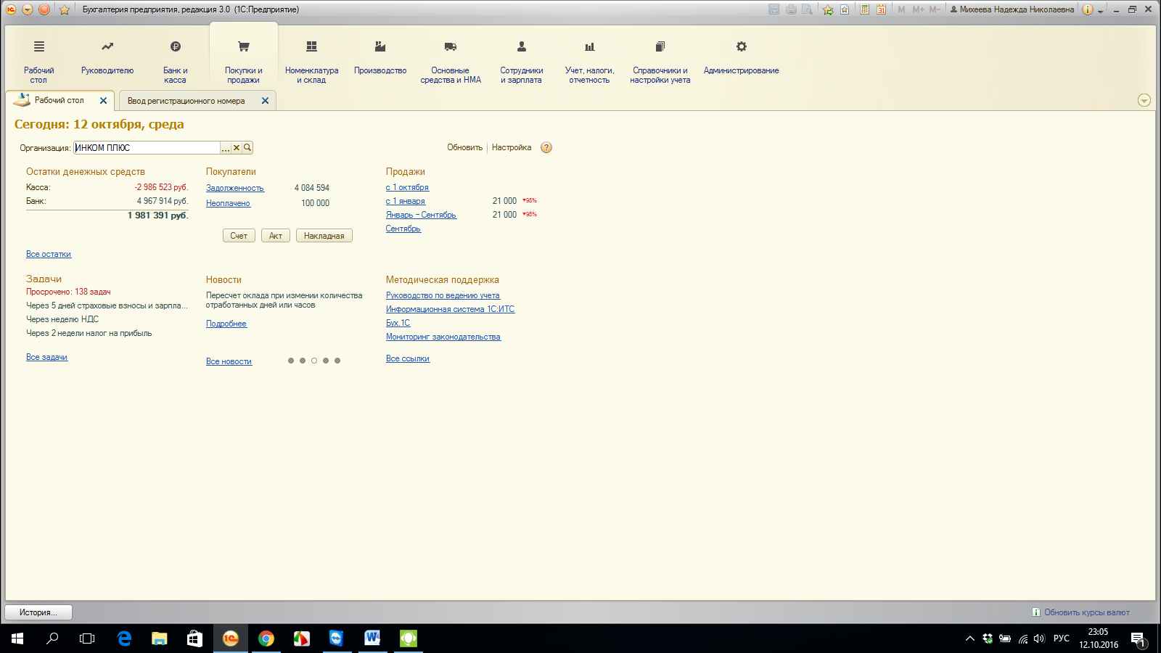Click the Акт button
This screenshot has width=1161, height=653.
(x=276, y=236)
